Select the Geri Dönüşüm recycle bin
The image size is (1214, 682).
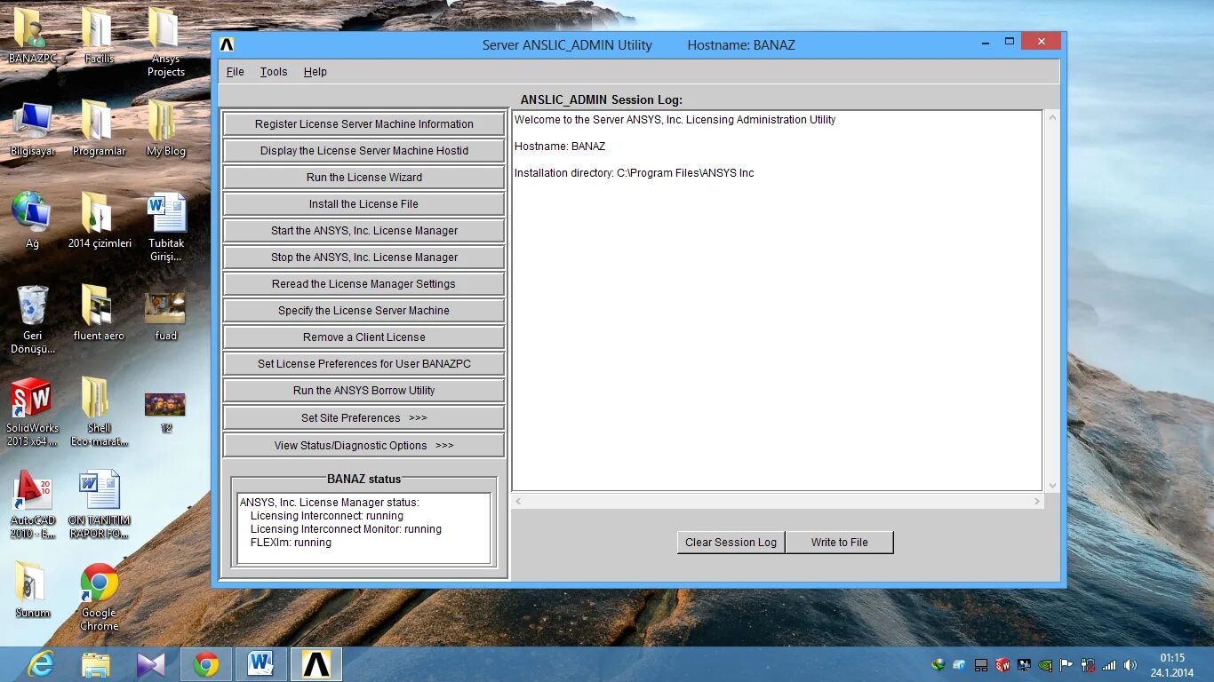point(32,320)
